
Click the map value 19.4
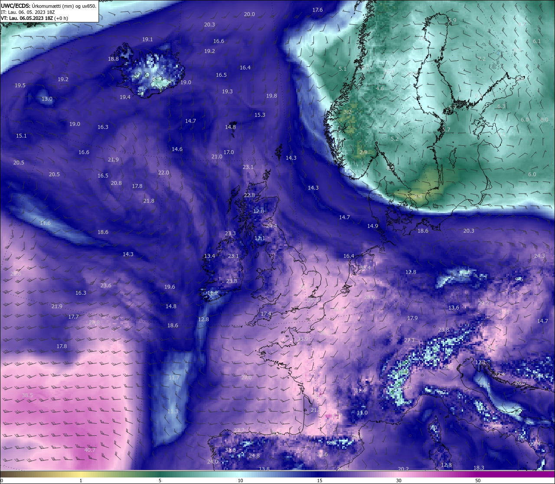[125, 97]
